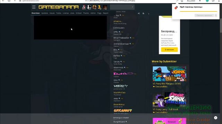Click online status icon next to Offbi
222x124 pixels.
point(119,32)
